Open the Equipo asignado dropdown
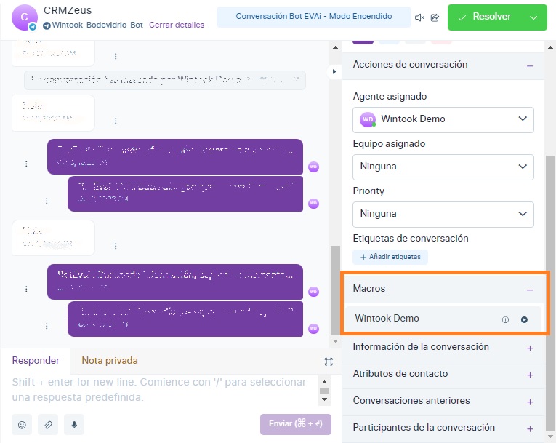The width and height of the screenshot is (556, 443). pos(443,167)
